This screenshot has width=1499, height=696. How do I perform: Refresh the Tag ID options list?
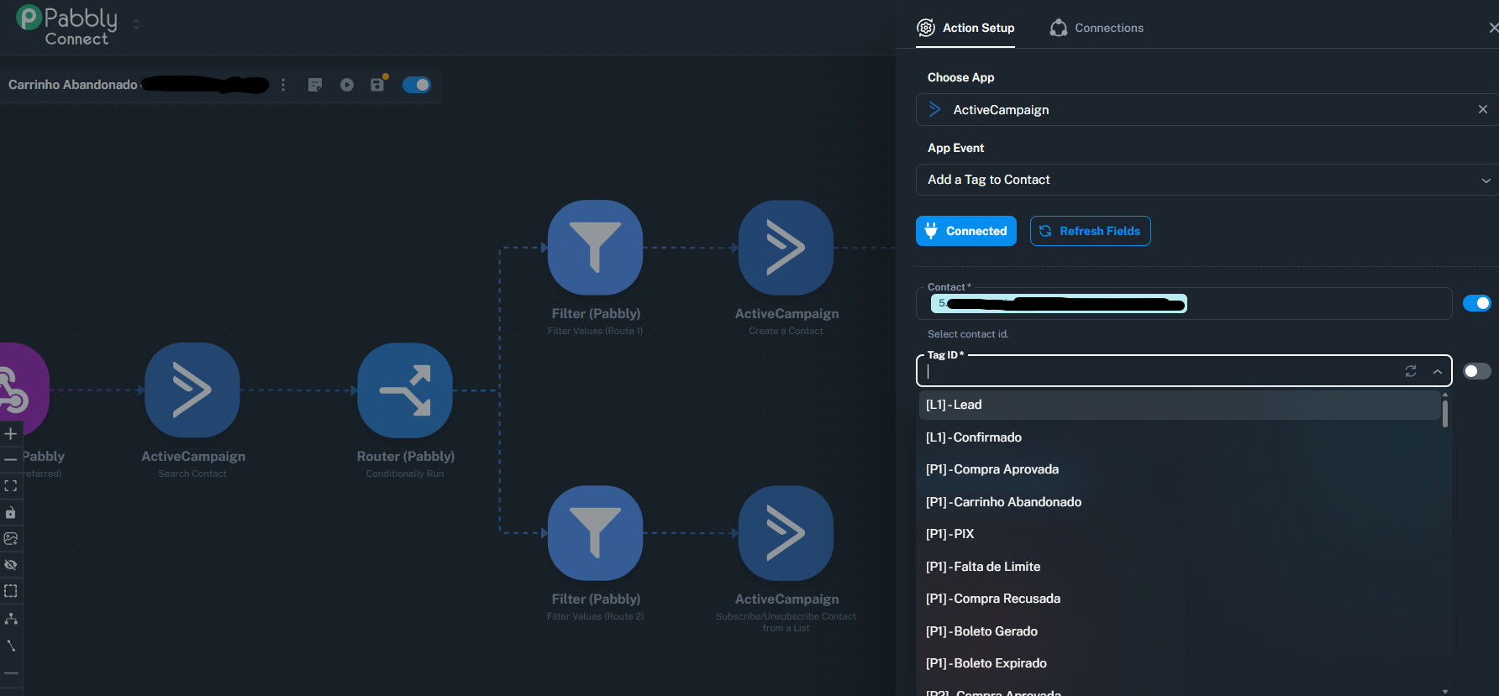coord(1411,371)
